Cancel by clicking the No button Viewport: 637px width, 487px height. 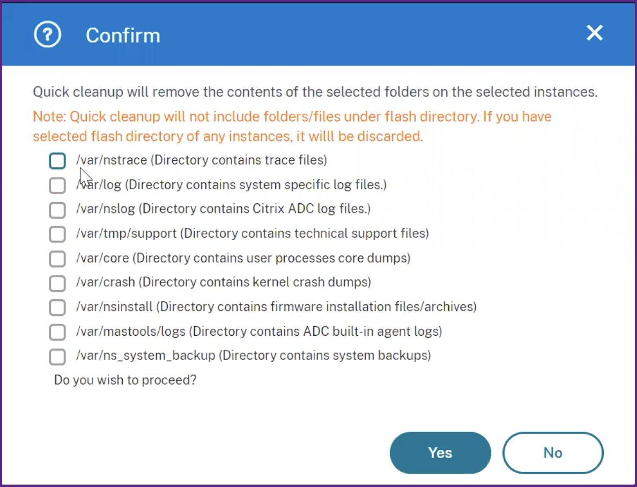pyautogui.click(x=553, y=453)
